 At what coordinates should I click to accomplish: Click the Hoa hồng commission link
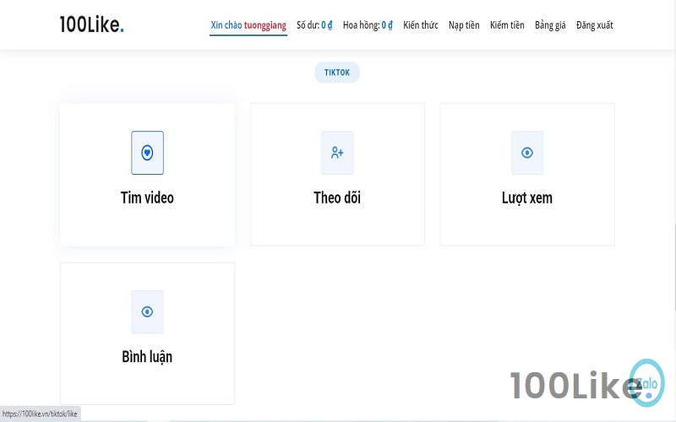pyautogui.click(x=368, y=25)
